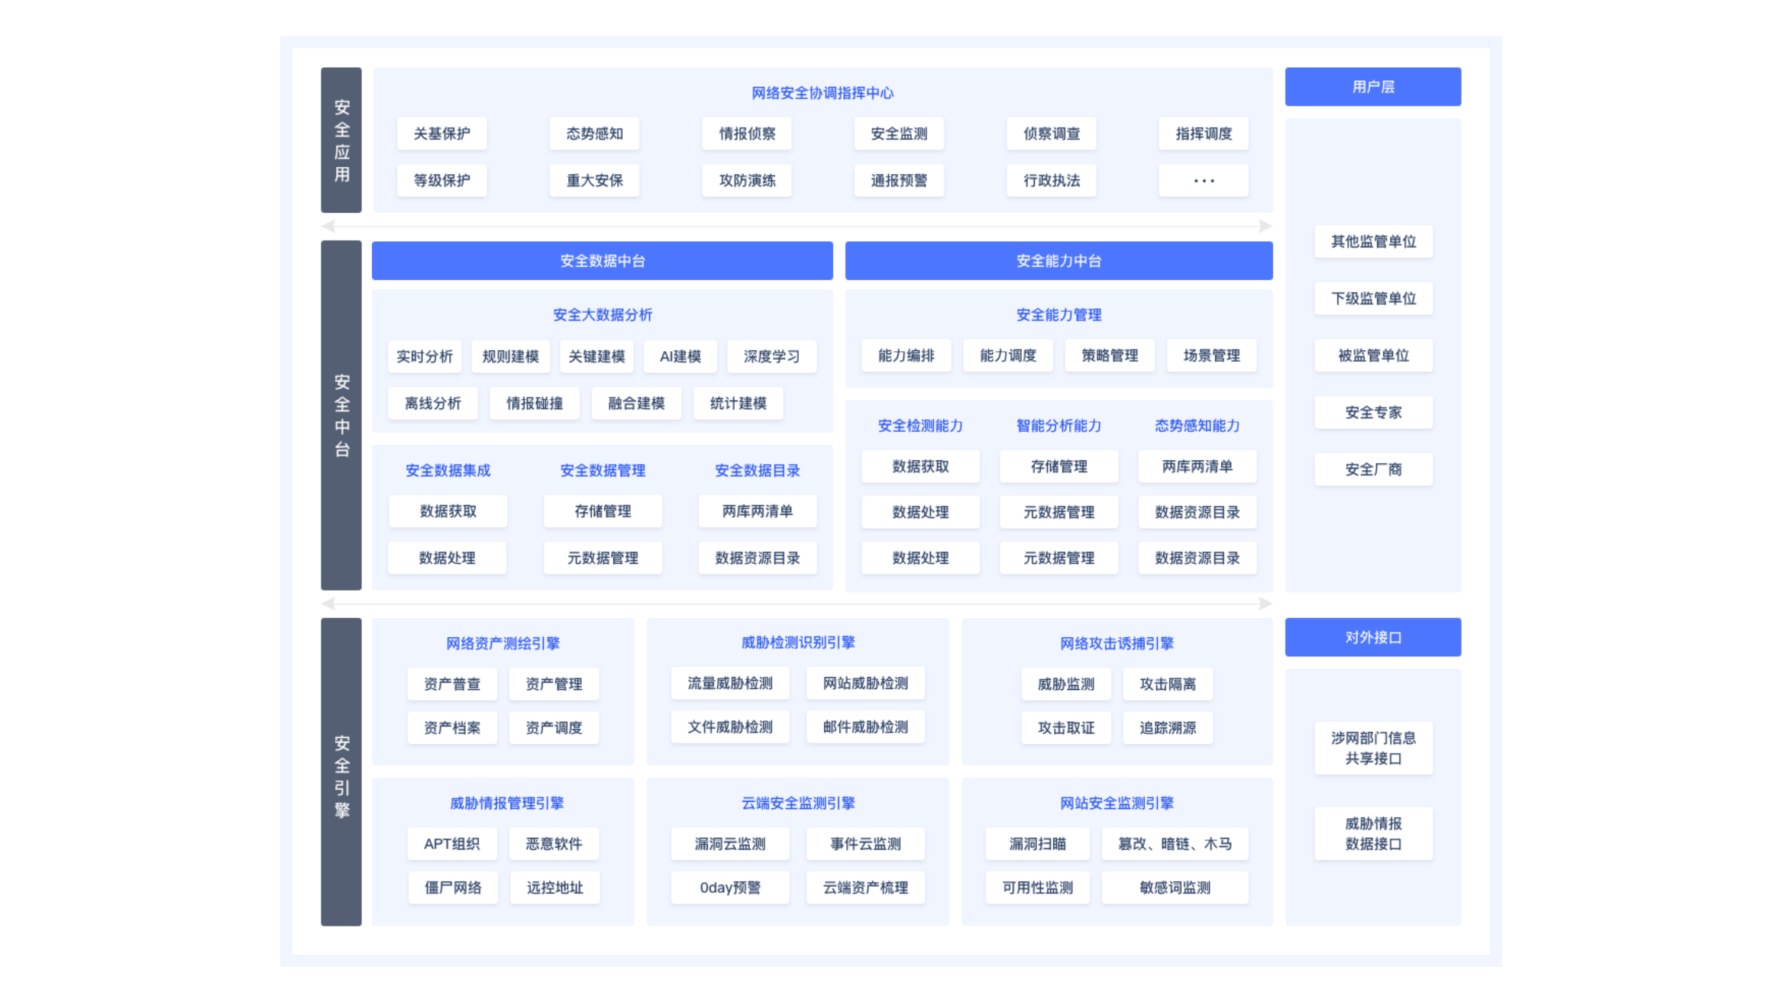Click the ellipsis box in 安全应用

pyautogui.click(x=1204, y=180)
